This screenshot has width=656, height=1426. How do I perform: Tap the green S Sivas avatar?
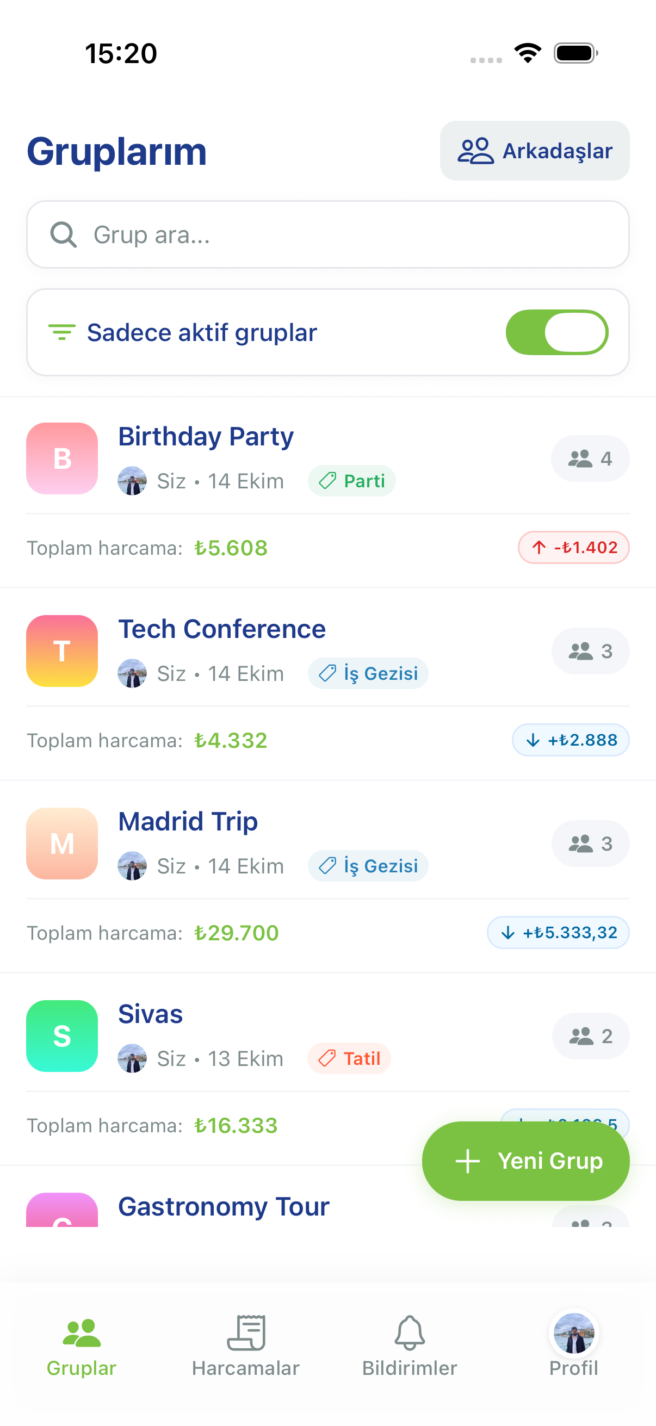pos(62,1036)
